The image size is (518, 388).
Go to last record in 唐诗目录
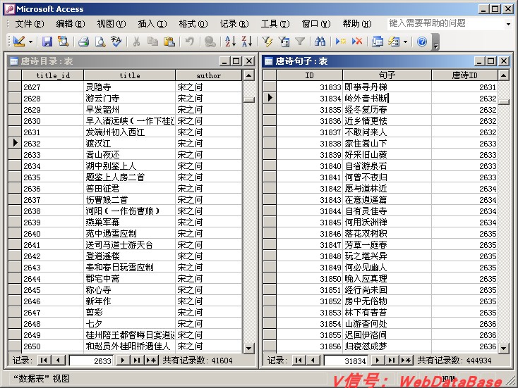[137, 360]
